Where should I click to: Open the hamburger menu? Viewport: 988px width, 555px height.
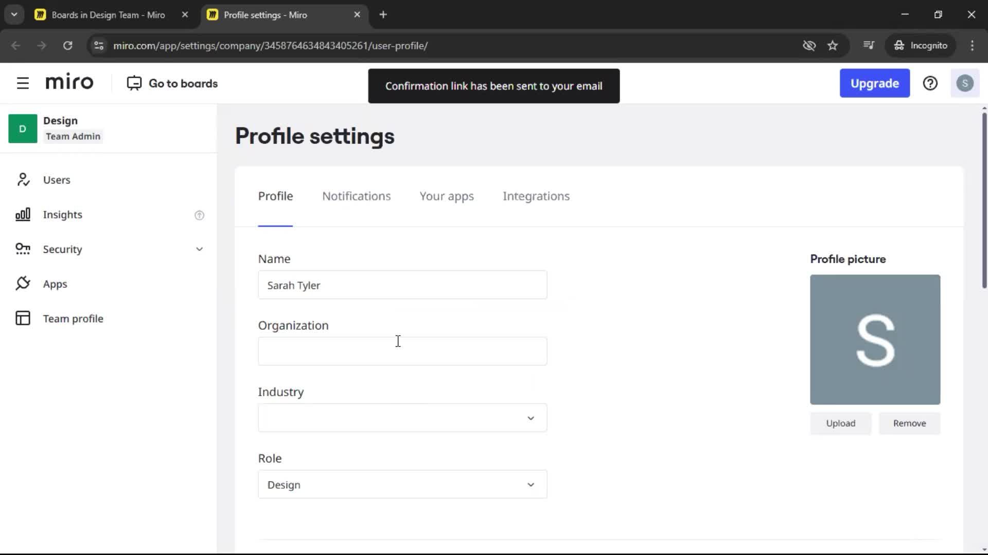point(23,83)
